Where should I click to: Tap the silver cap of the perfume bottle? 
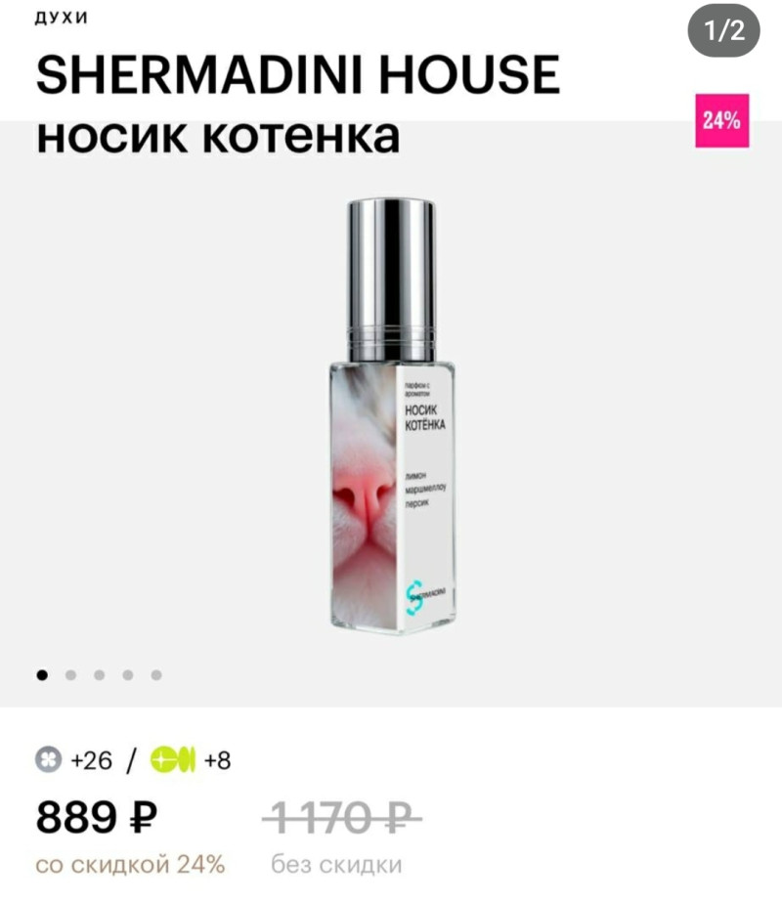tap(391, 280)
